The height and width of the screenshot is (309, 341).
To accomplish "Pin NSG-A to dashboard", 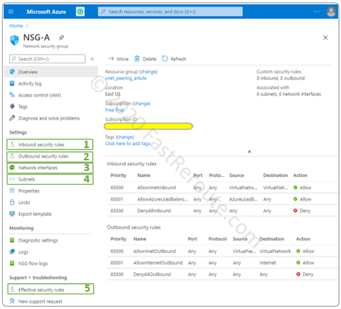I will [x=61, y=37].
